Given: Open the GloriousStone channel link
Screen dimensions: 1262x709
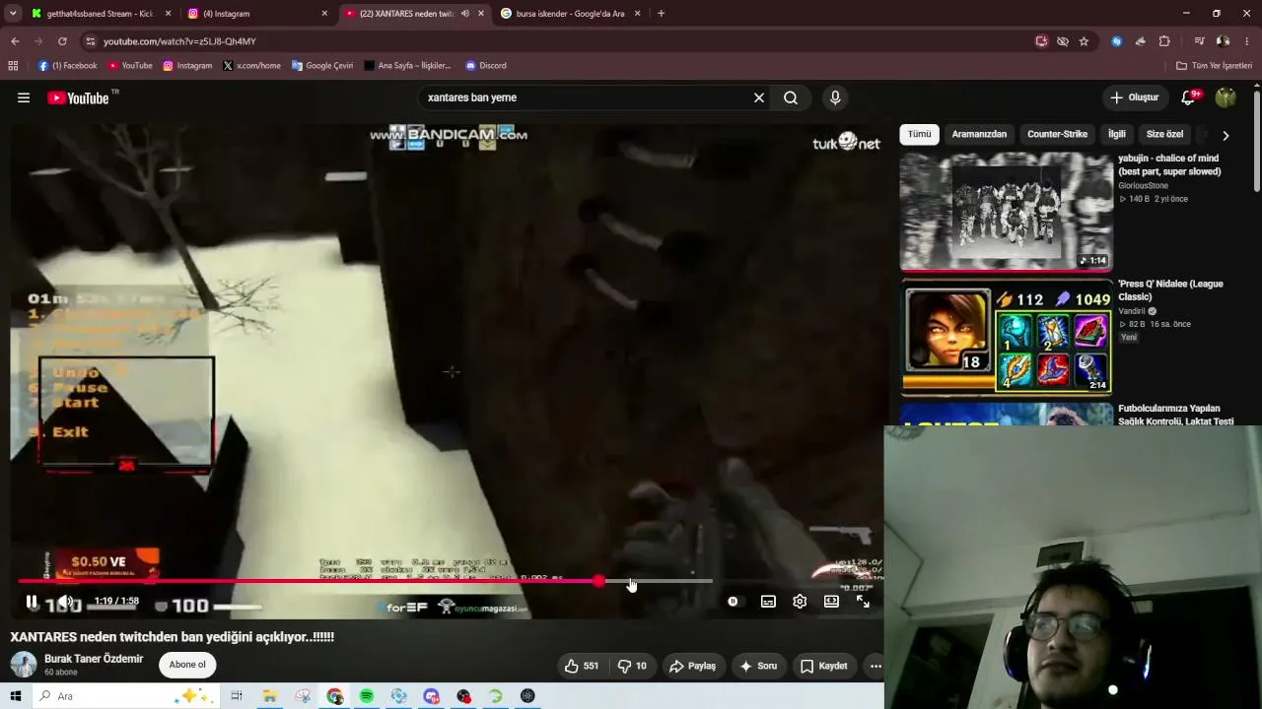Looking at the screenshot, I should tap(1143, 185).
